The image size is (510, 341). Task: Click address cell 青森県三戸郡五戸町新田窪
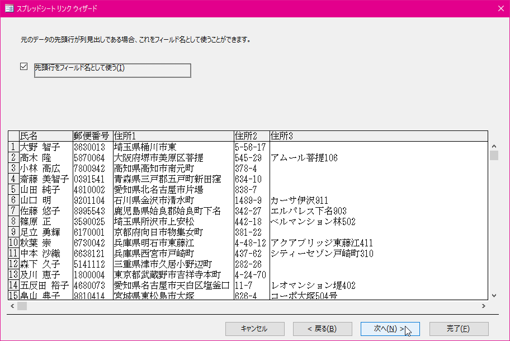click(173, 179)
